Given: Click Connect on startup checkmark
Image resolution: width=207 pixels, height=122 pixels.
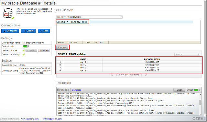Looking at the screenshot, I should [x=24, y=55].
